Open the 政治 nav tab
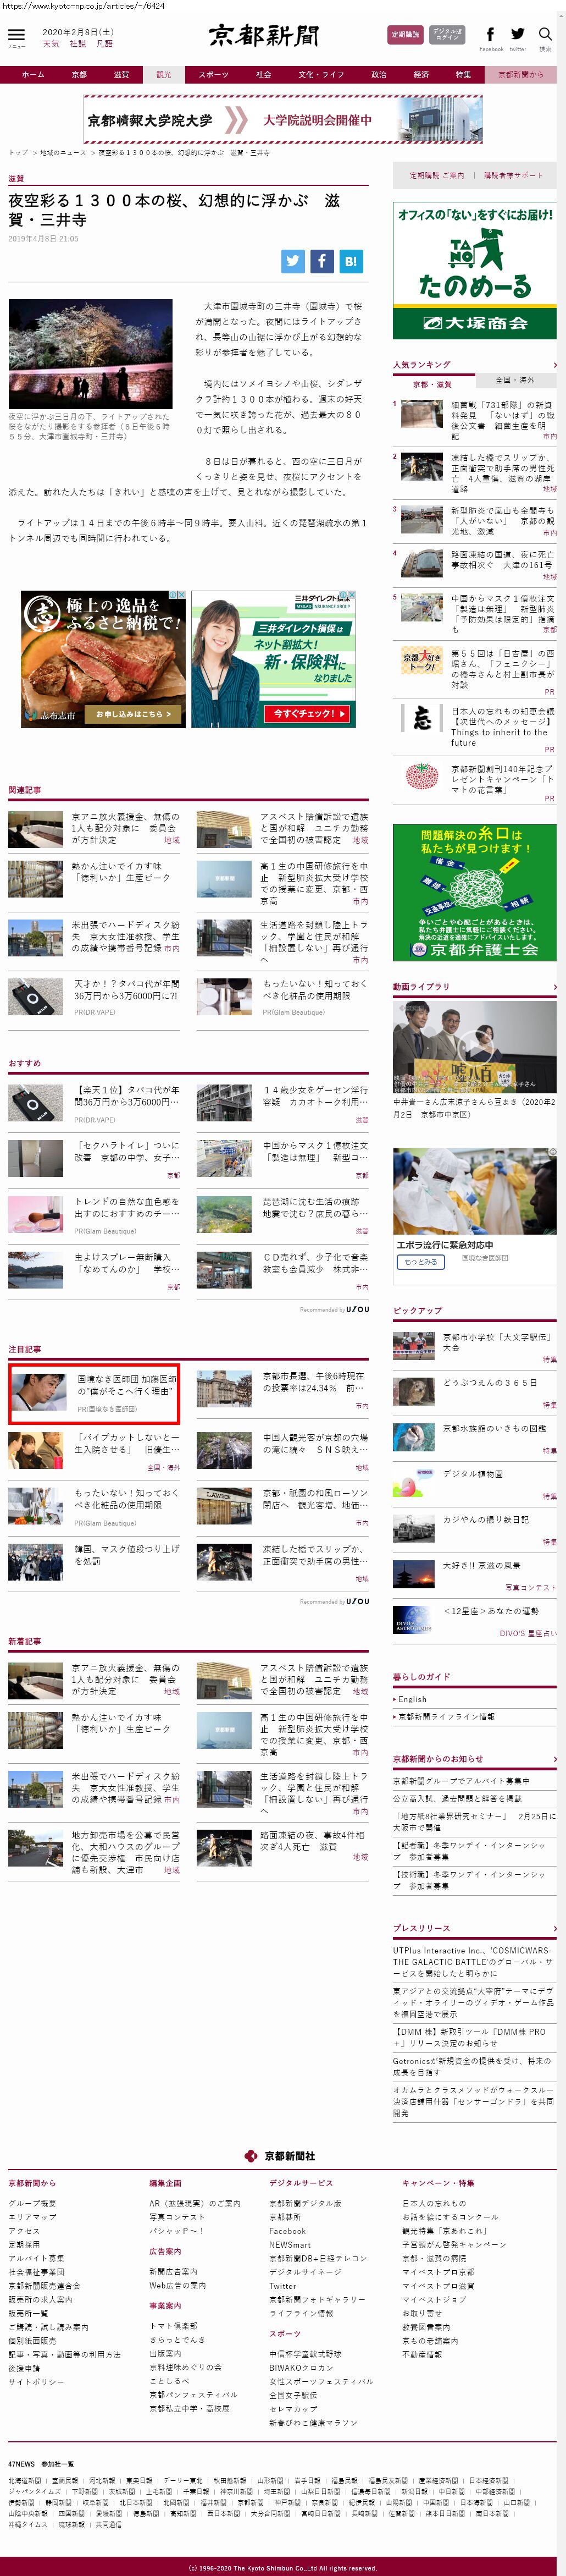The height and width of the screenshot is (2576, 566). 379,75
